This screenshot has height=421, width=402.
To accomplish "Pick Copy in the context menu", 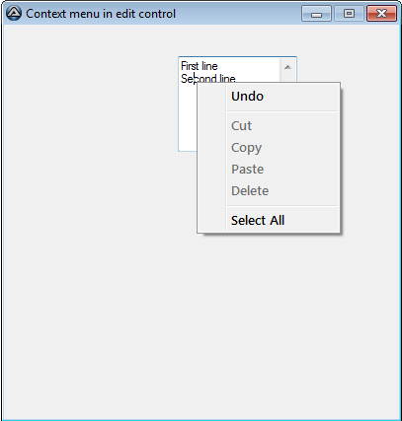I will [269, 148].
